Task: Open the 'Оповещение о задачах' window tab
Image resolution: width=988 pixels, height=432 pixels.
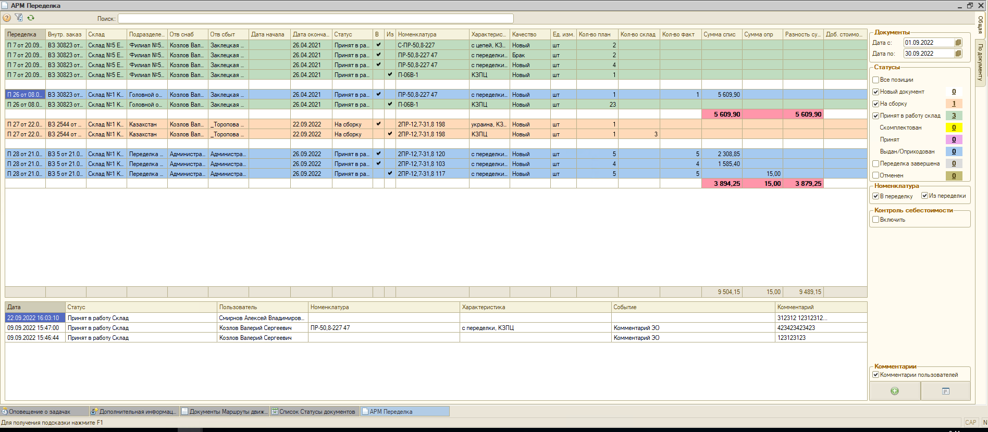Action: (44, 412)
